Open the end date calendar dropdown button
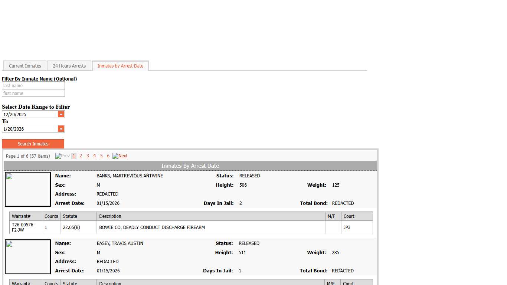 click(x=61, y=129)
